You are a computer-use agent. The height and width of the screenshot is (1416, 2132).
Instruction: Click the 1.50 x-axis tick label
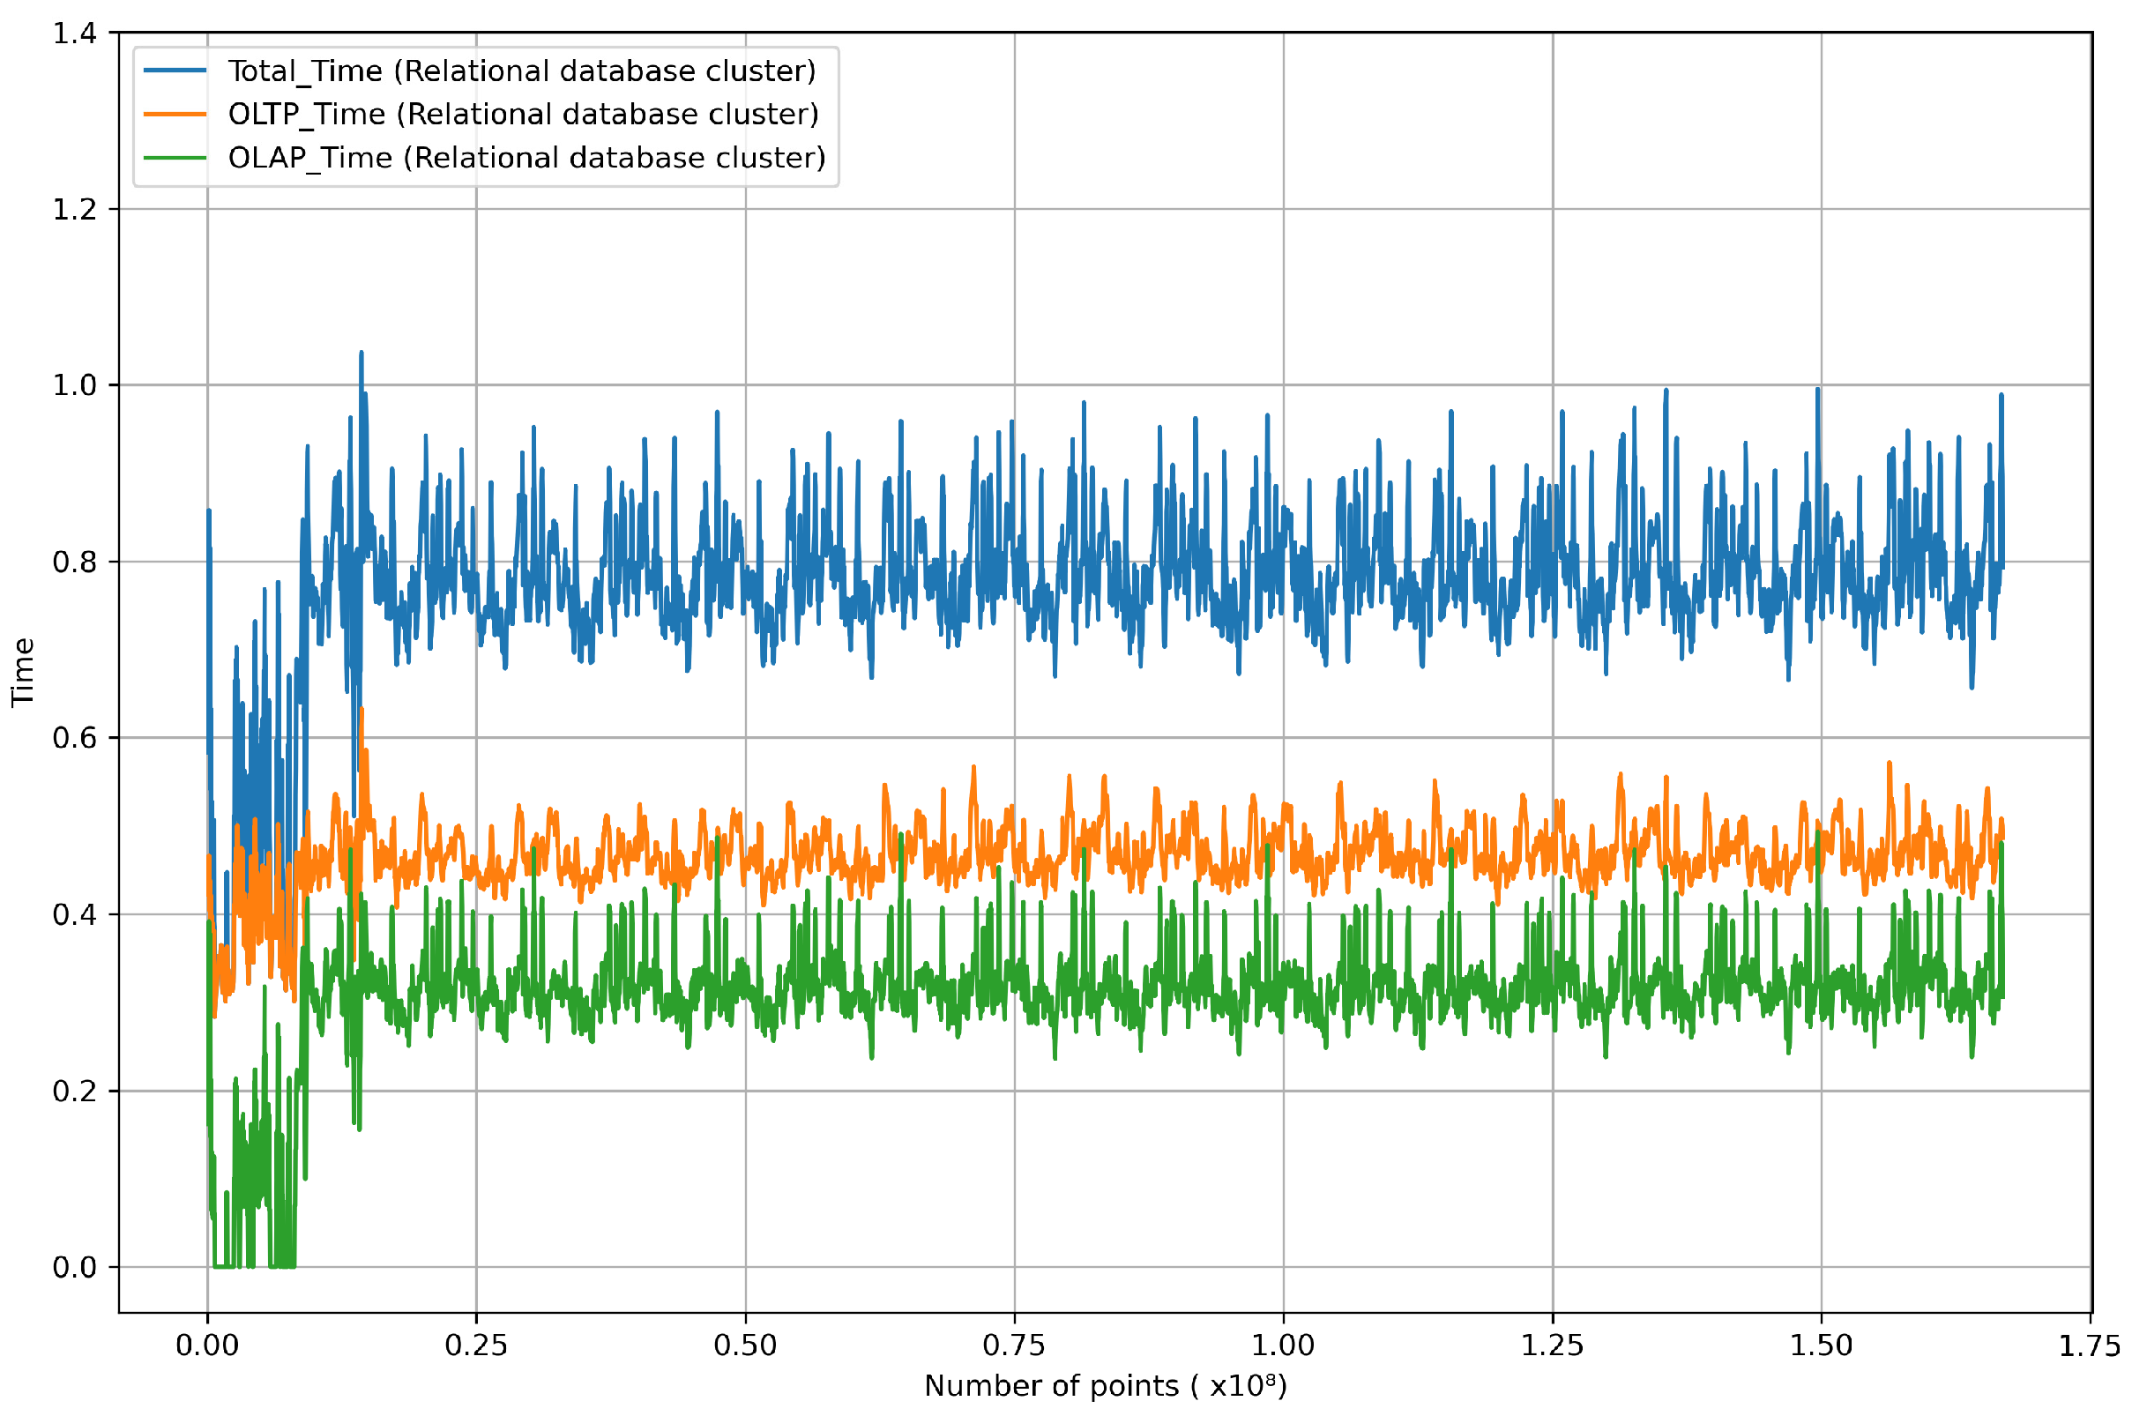coord(1821,1346)
